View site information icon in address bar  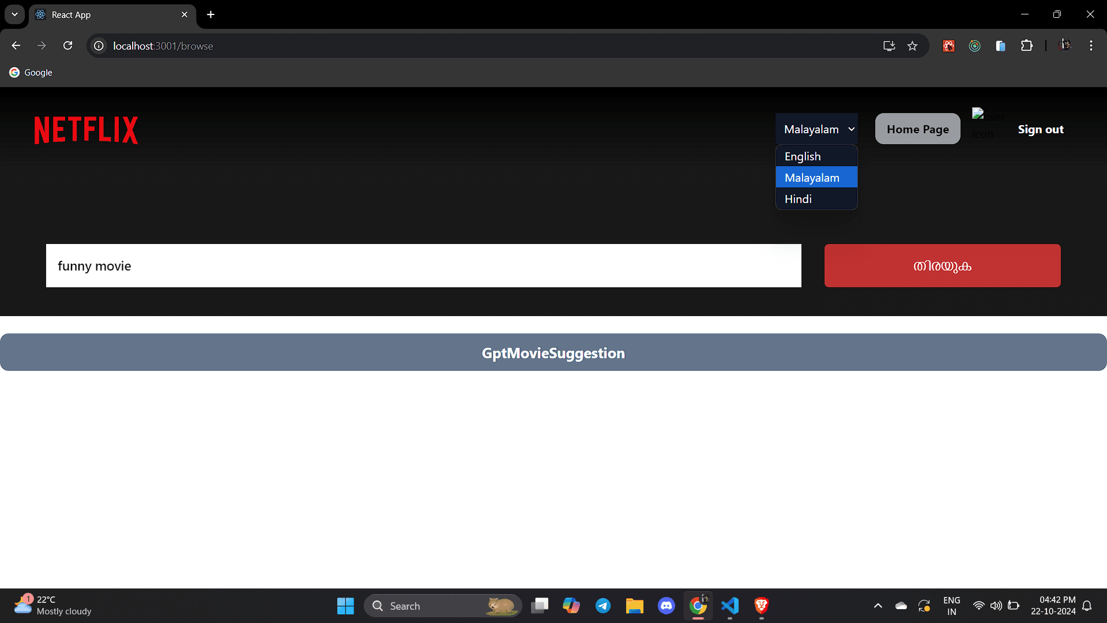point(99,46)
